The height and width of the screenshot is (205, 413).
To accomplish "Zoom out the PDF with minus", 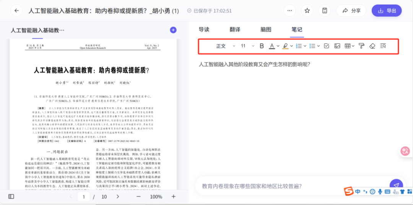I will (x=138, y=197).
